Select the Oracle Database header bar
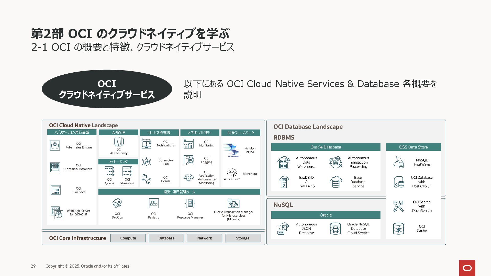Viewport: 491px width, 276px height. coord(326,147)
